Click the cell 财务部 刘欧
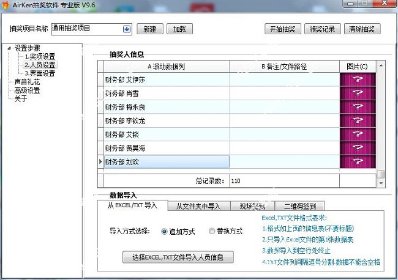The height and width of the screenshot is (280, 398). 167,161
